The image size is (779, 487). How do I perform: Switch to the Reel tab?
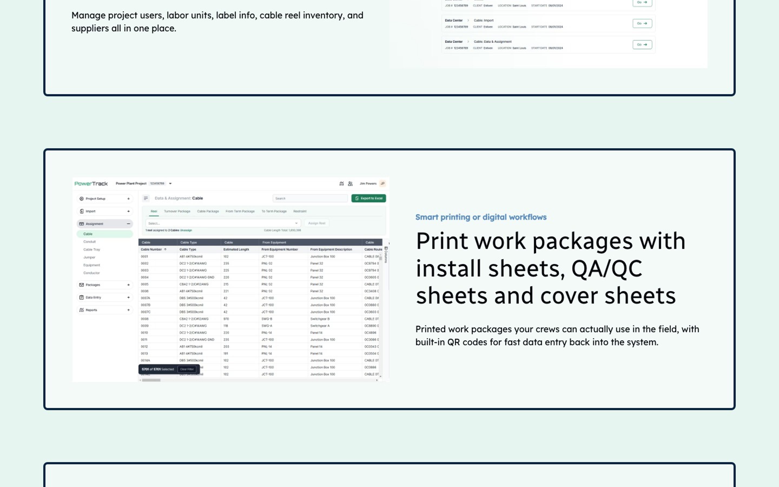point(154,211)
